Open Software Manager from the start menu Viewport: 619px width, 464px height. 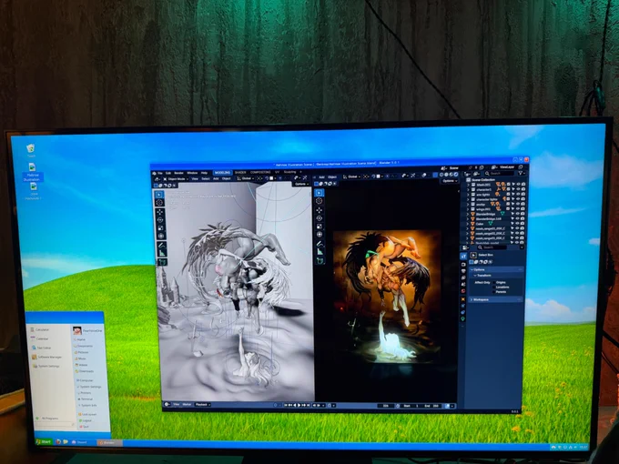click(47, 357)
